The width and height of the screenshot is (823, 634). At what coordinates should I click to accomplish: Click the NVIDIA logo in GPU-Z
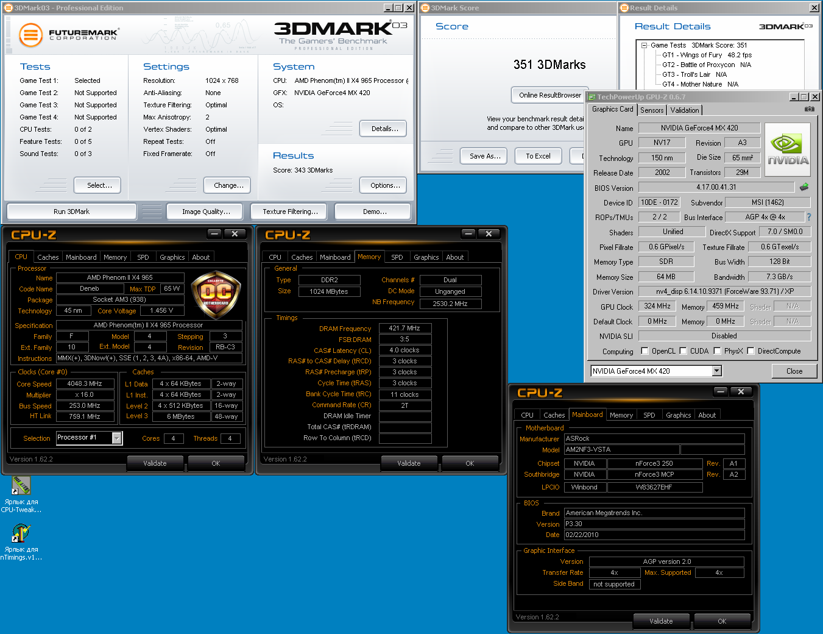pos(788,150)
